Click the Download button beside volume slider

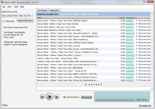(87, 97)
